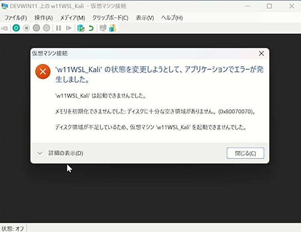Create a checkpoint using the toolbar icon
301x232 pixels.
[81, 28]
